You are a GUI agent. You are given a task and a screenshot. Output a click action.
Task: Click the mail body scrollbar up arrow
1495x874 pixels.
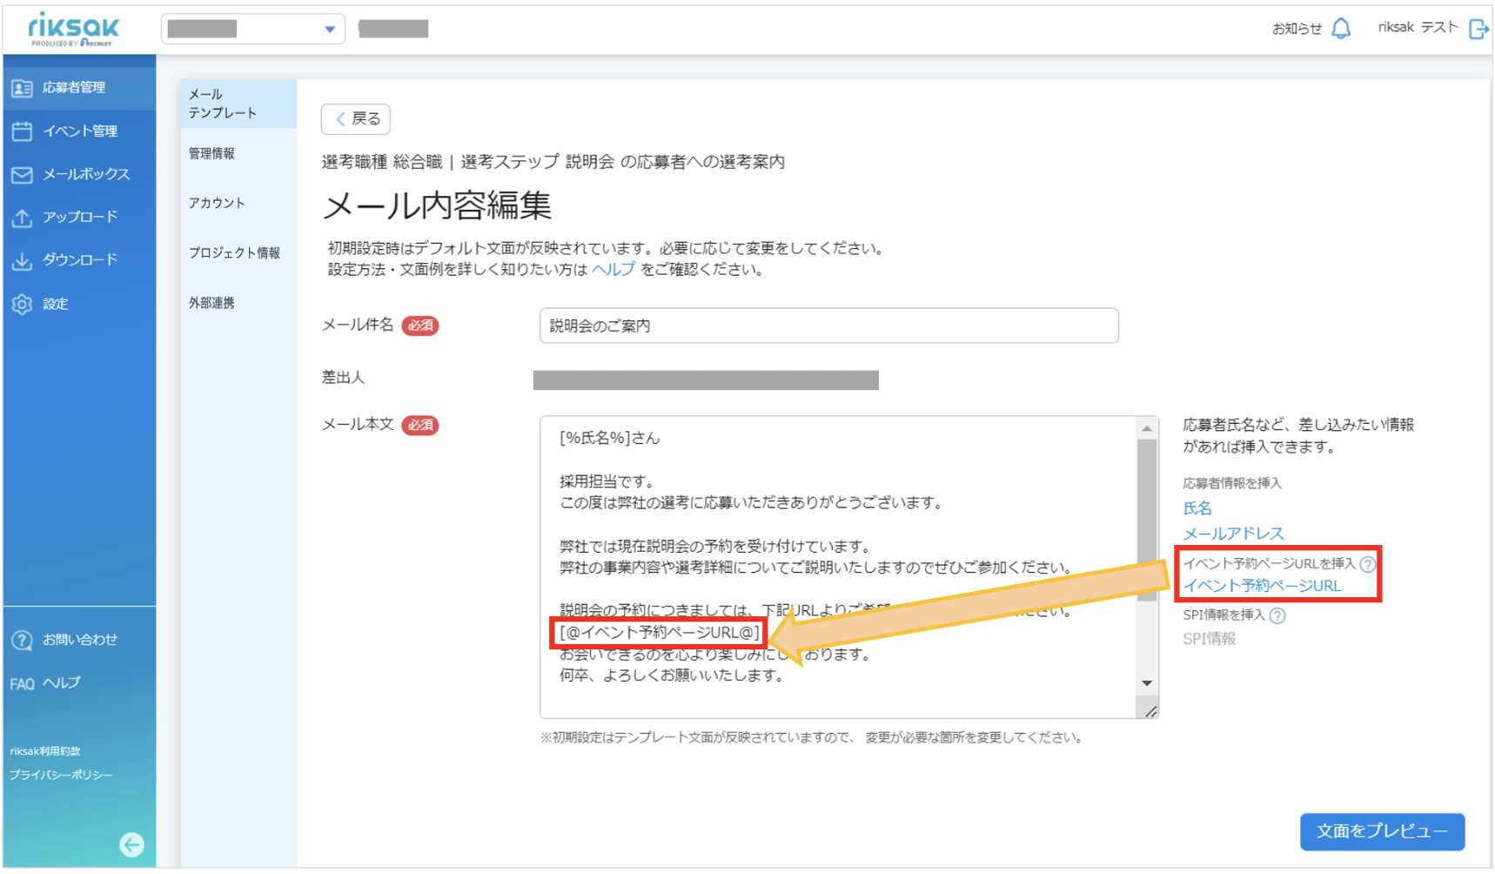[x=1147, y=428]
